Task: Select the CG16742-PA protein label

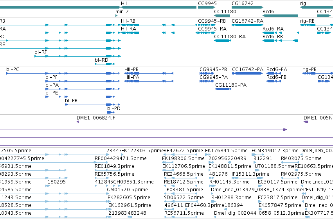Action: coord(248,69)
